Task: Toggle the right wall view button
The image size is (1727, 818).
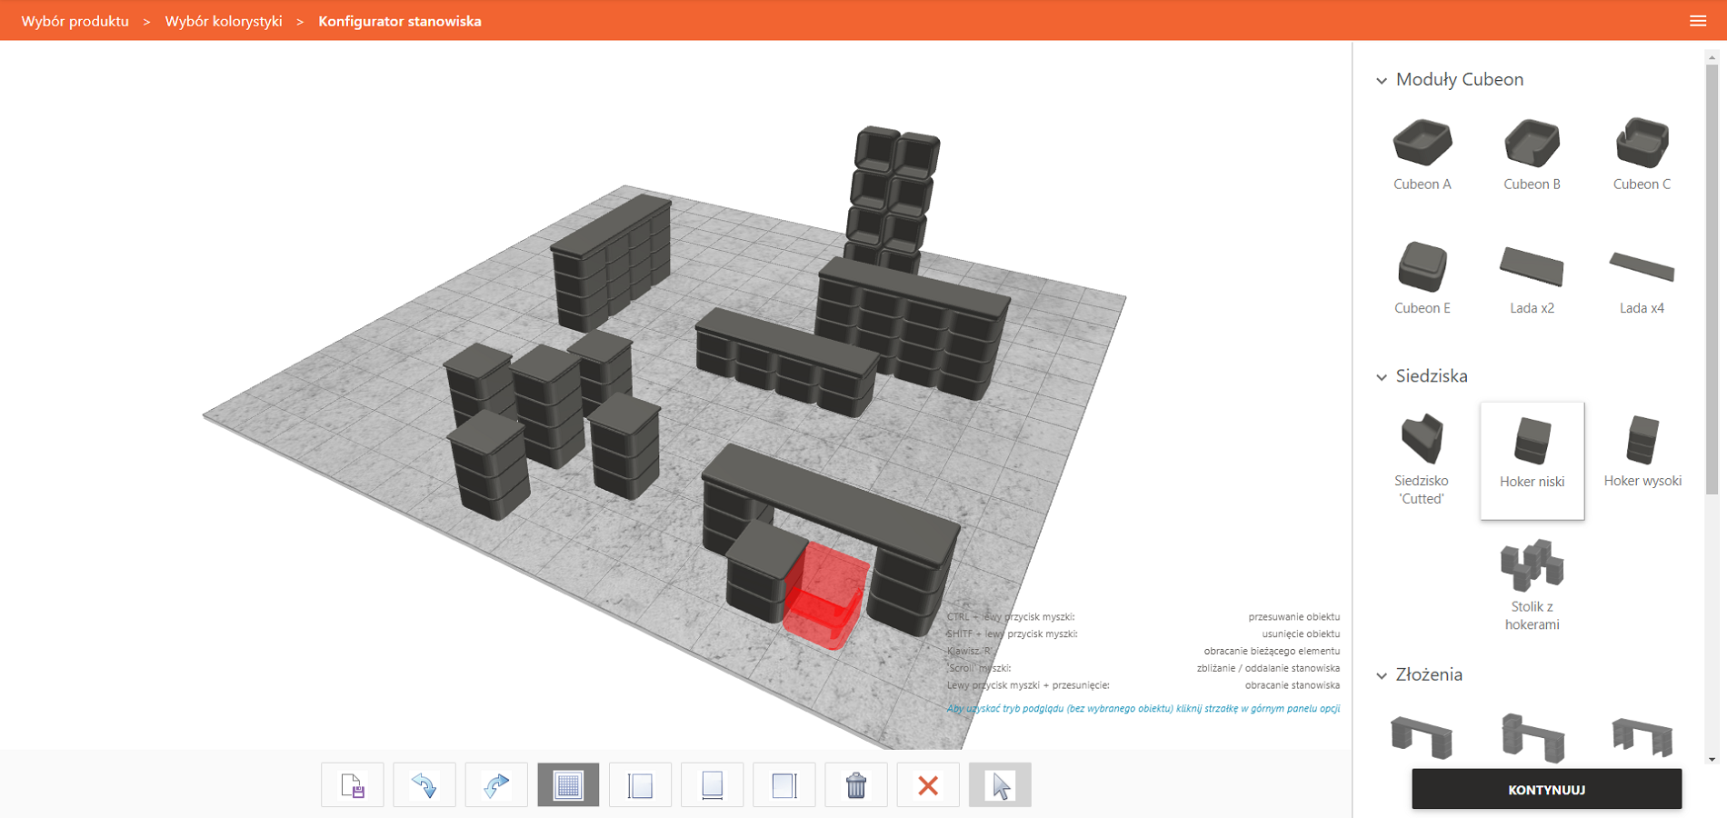Action: tap(784, 784)
